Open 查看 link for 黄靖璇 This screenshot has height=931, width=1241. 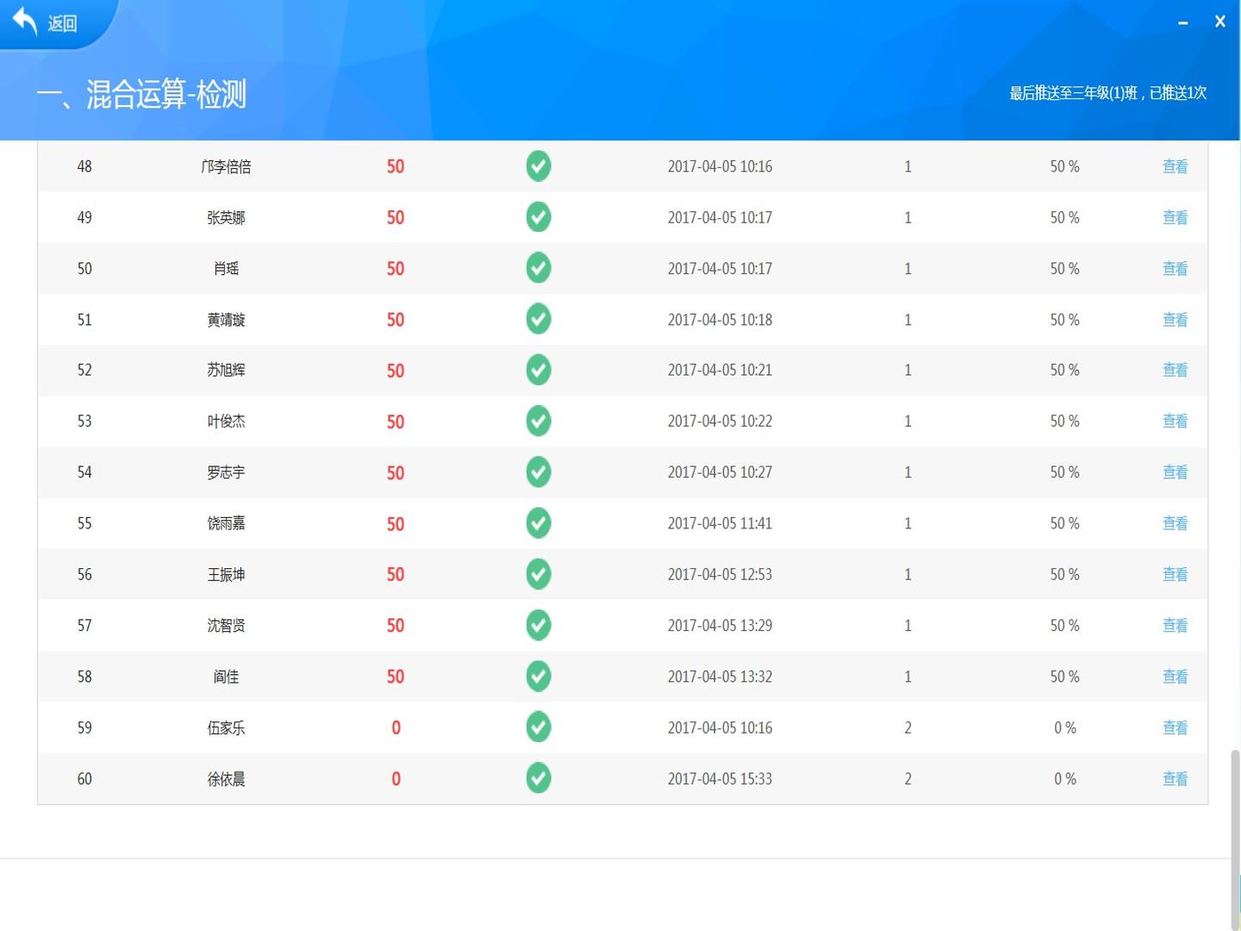[1175, 320]
